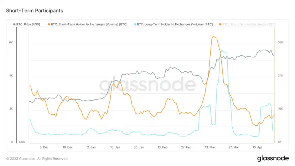Click the glassnode watermark in chart center

point(147,85)
